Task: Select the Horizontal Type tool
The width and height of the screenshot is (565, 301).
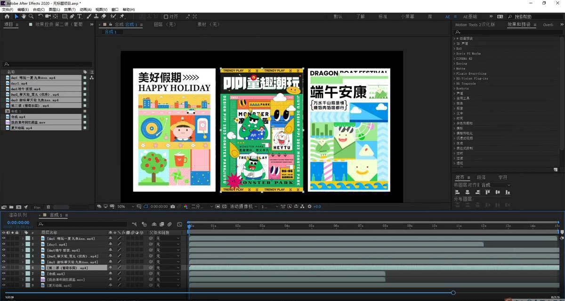Action: pyautogui.click(x=80, y=16)
